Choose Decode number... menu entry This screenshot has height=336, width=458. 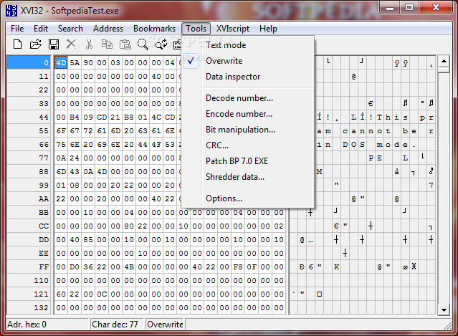(x=248, y=98)
